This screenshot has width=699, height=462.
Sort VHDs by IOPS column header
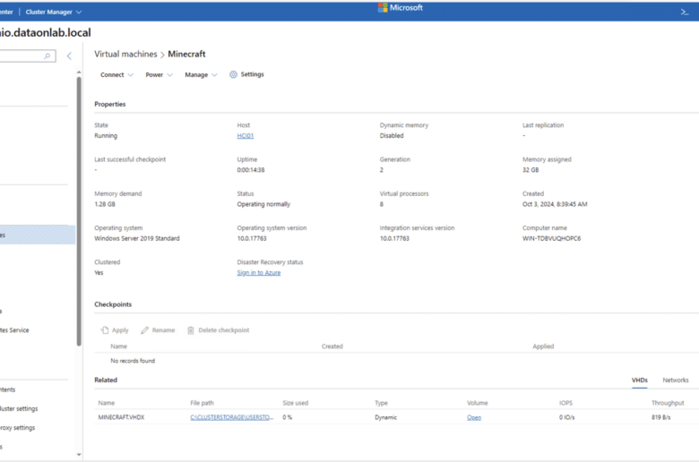click(565, 403)
